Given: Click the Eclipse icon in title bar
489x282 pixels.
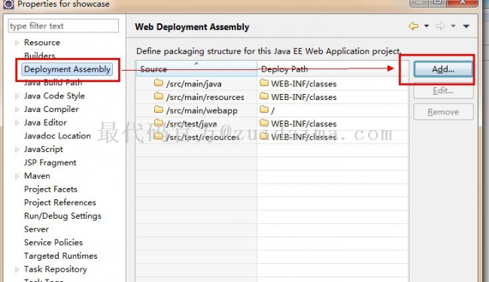Looking at the screenshot, I should (x=8, y=4).
